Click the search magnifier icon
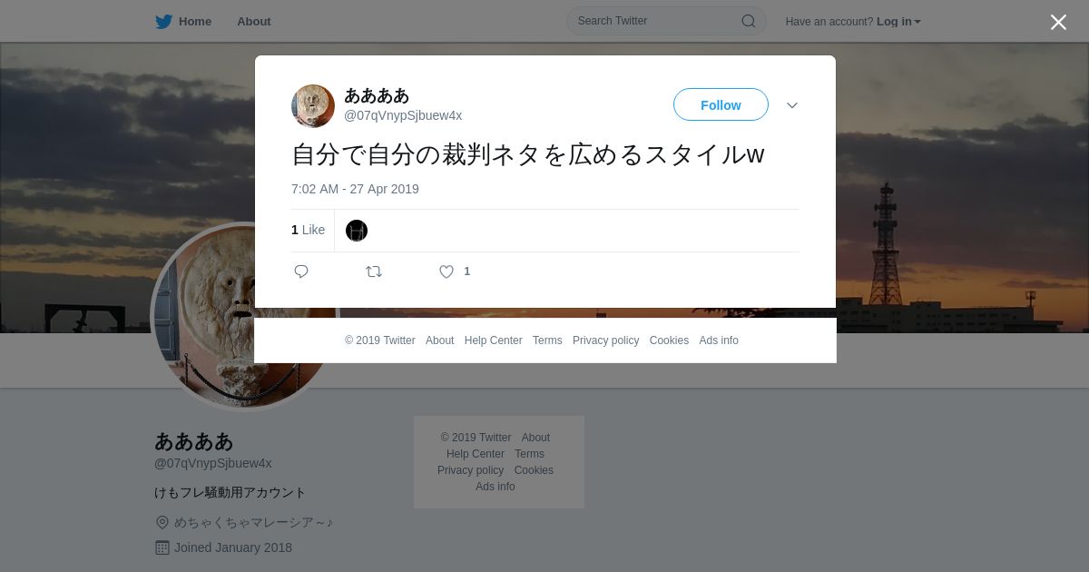 749,21
